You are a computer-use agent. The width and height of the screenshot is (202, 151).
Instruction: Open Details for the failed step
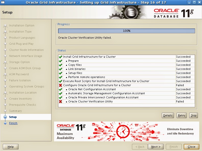pos(168,115)
